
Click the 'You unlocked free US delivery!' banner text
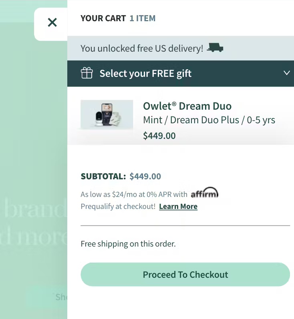[142, 48]
